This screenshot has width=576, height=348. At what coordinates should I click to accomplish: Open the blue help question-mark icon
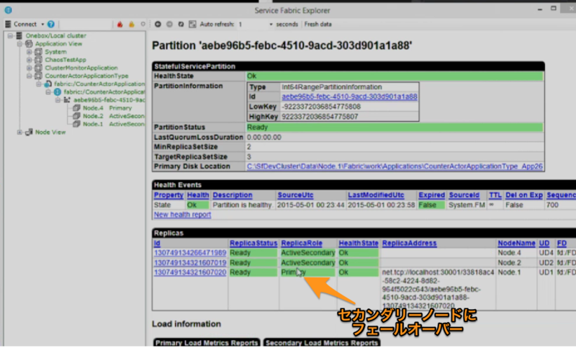pos(51,24)
